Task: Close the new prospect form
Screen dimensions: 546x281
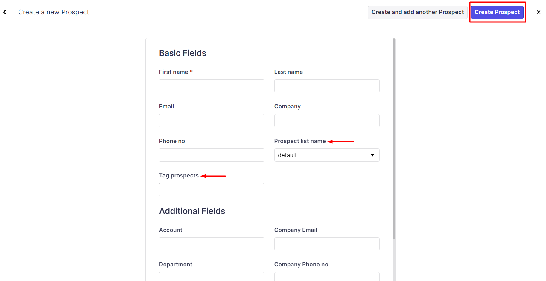Action: pyautogui.click(x=539, y=12)
